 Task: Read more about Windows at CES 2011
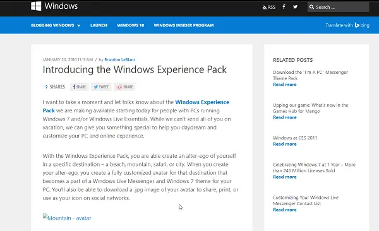pyautogui.click(x=284, y=144)
